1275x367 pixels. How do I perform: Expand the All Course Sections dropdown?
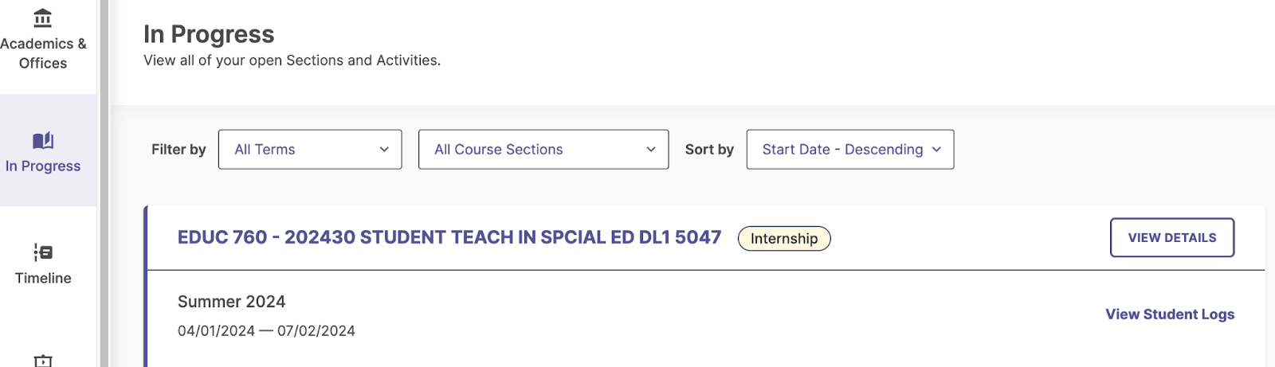tap(543, 150)
